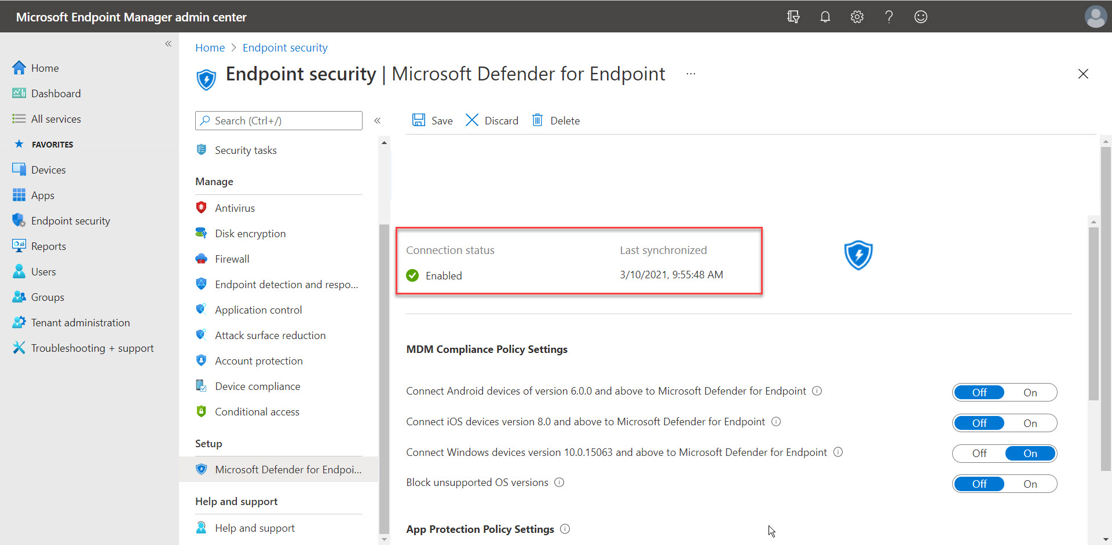The image size is (1112, 545).
Task: Click the Delete trash can icon
Action: (537, 120)
